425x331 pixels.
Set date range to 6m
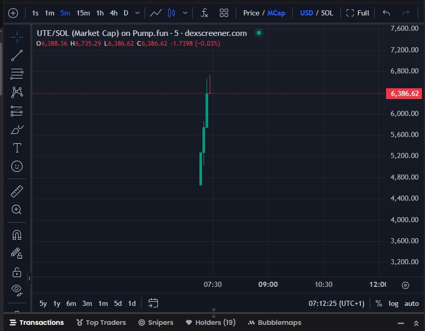click(x=71, y=303)
